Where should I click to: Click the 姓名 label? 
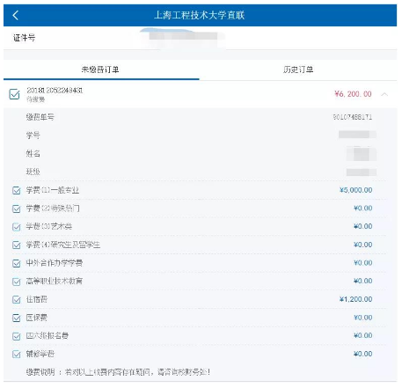(33, 153)
